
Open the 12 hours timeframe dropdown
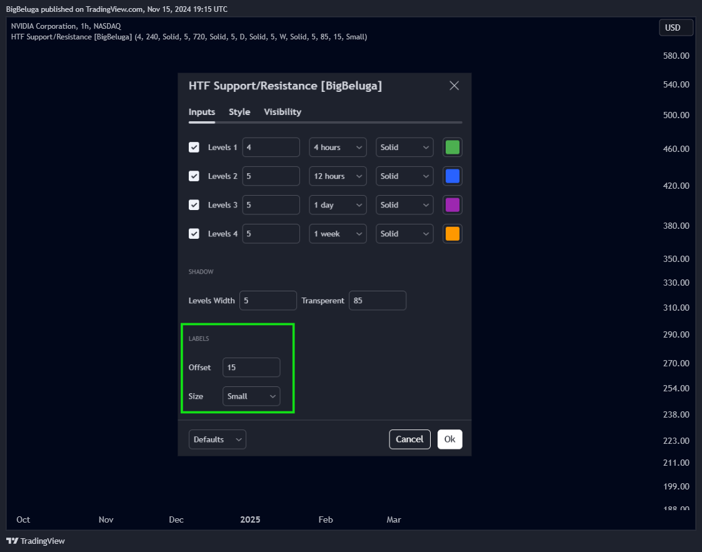coord(338,176)
